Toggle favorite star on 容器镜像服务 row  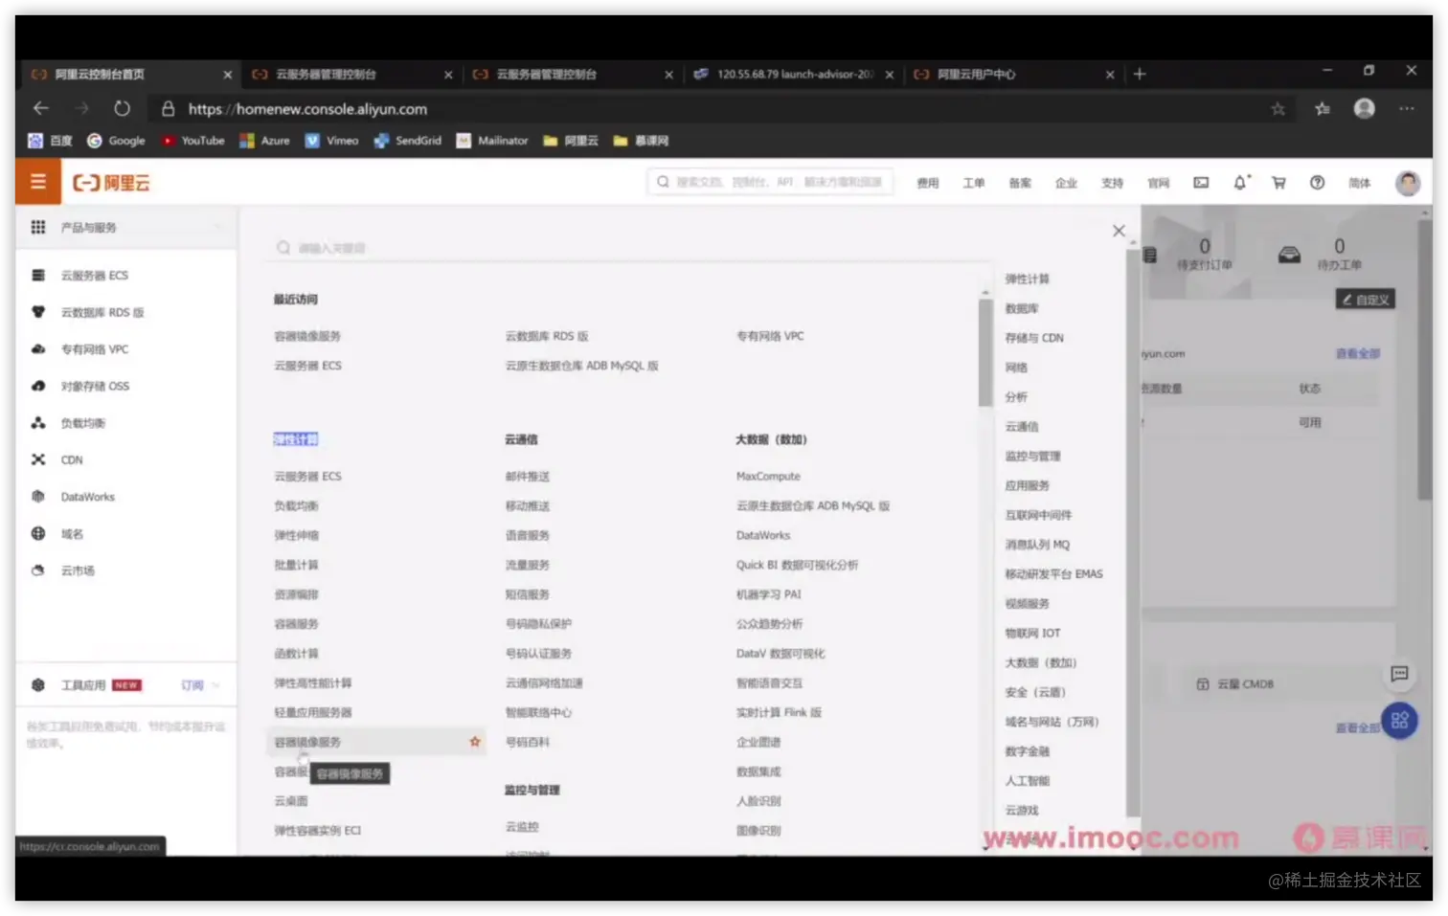(475, 742)
